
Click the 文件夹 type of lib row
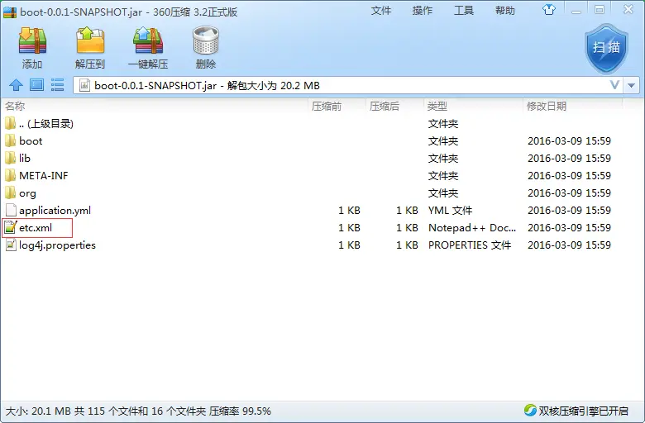click(x=443, y=159)
